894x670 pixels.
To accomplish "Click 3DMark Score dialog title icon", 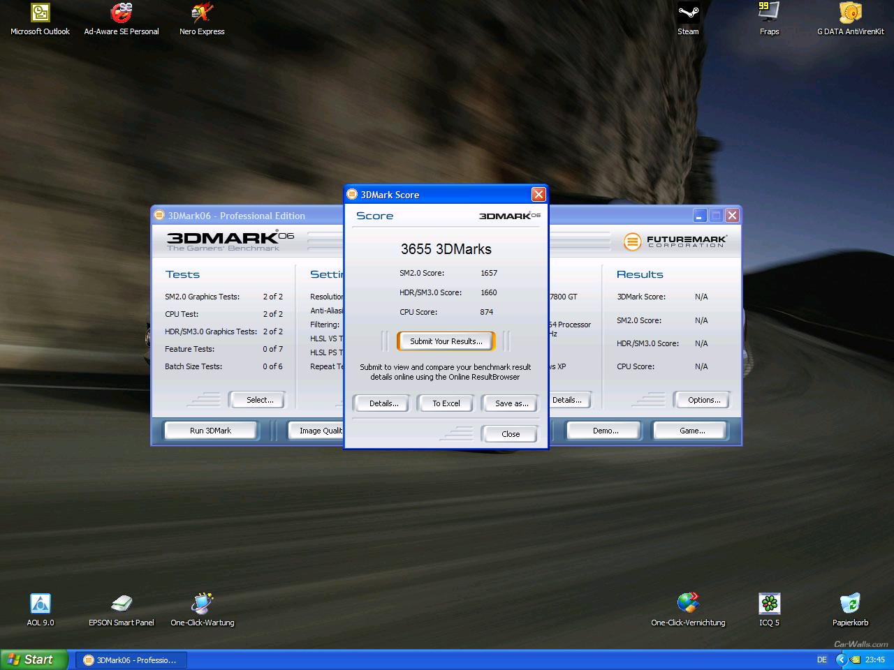I will [352, 194].
